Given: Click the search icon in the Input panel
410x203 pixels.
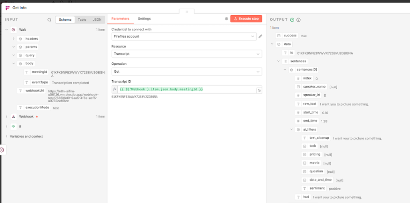Looking at the screenshot, I should click(49, 20).
